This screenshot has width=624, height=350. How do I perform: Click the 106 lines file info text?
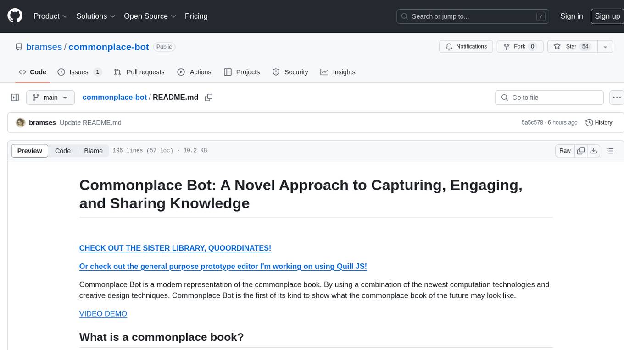click(160, 151)
